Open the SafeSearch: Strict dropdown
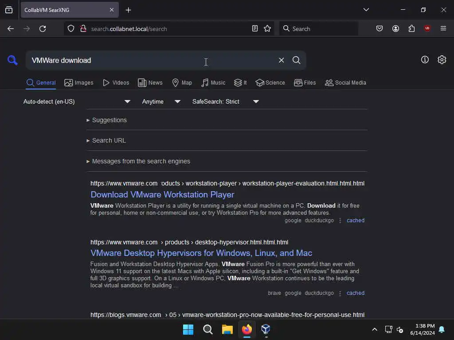Viewport: 454px width, 340px height. pos(225,101)
